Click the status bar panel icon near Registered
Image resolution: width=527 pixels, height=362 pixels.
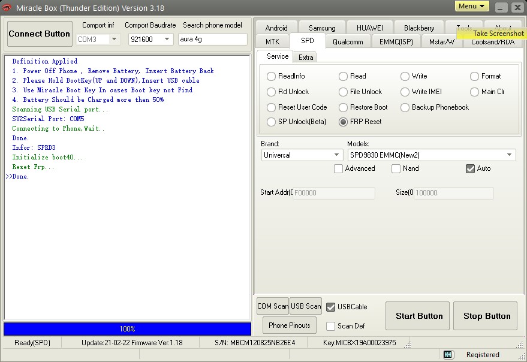[448, 355]
